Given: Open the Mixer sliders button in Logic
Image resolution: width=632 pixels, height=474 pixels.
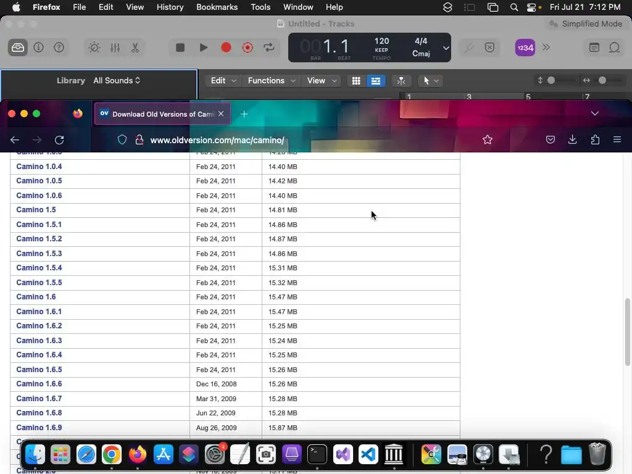Looking at the screenshot, I should click(x=115, y=48).
